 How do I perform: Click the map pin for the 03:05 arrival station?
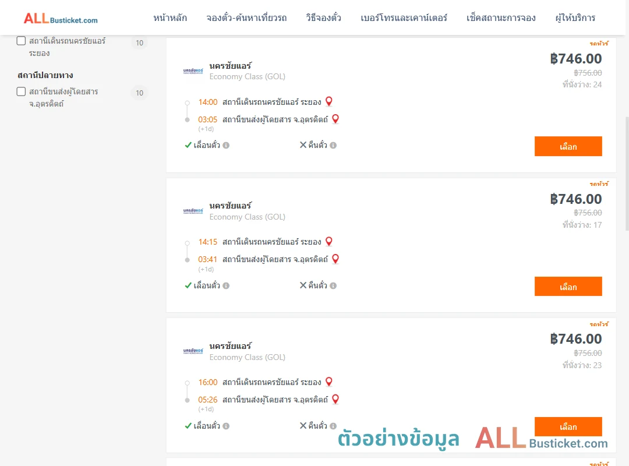336,119
